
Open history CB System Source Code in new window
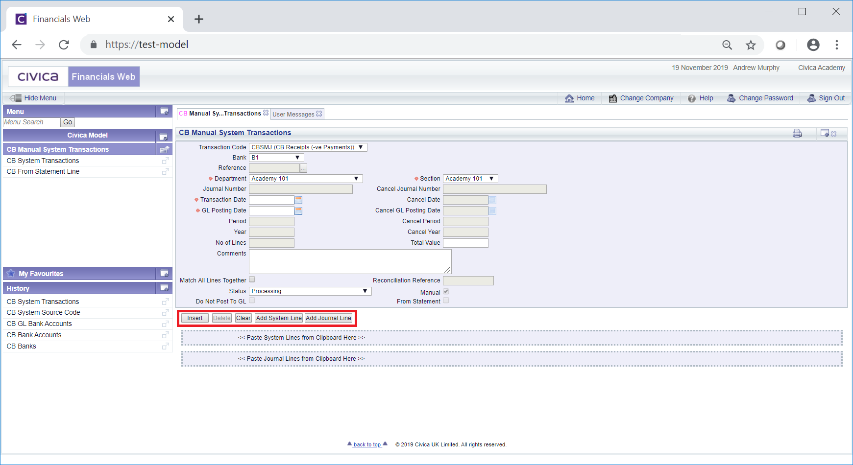pos(166,313)
